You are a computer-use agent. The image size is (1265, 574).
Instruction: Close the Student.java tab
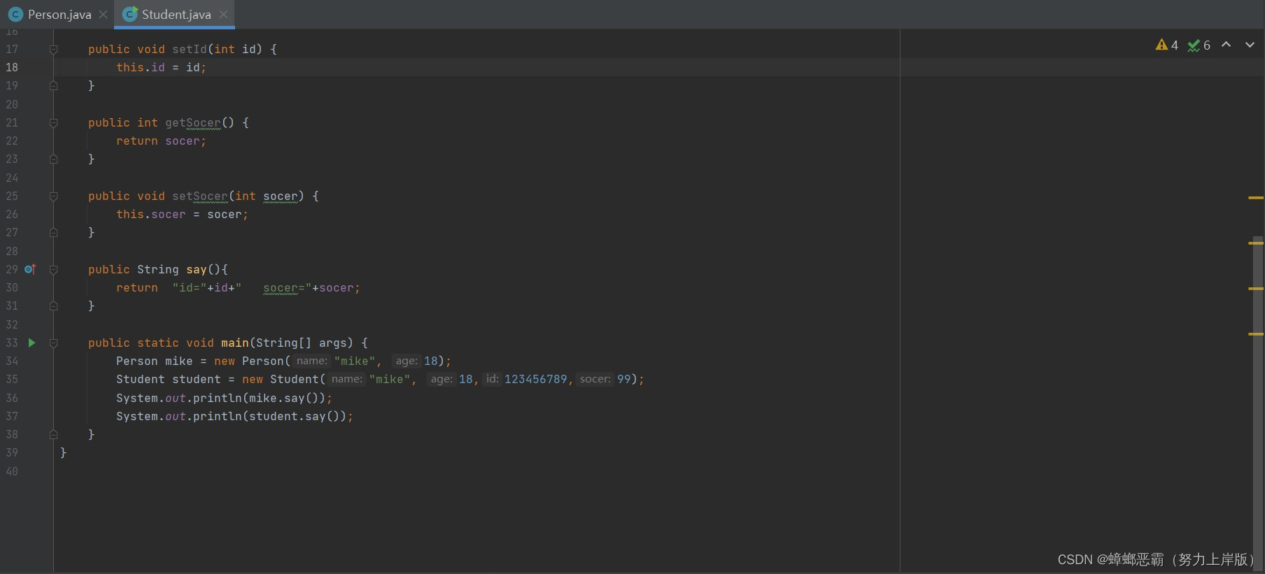click(223, 14)
